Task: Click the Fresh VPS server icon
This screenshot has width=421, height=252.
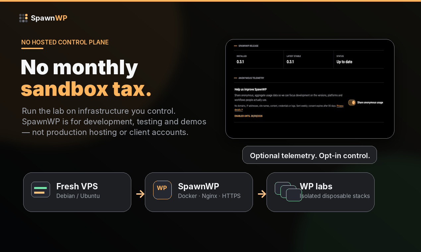Action: [40, 190]
